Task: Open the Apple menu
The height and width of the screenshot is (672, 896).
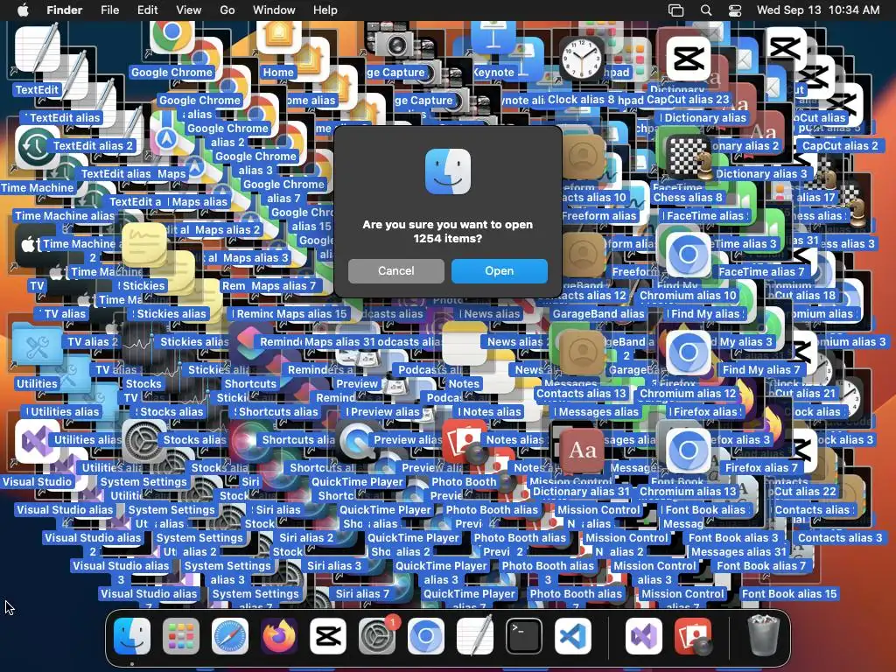Action: point(23,10)
